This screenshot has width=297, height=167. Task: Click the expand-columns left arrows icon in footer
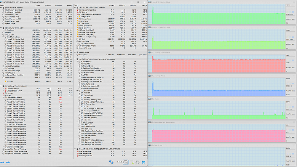point(2,162)
